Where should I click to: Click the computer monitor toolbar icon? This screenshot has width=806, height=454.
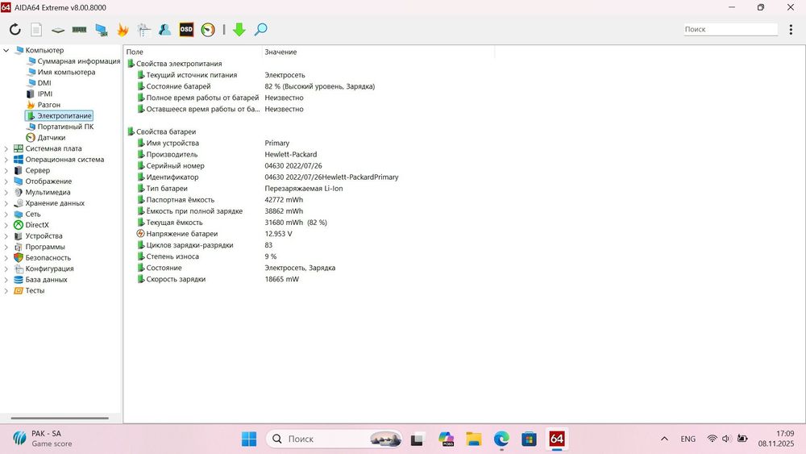click(102, 30)
